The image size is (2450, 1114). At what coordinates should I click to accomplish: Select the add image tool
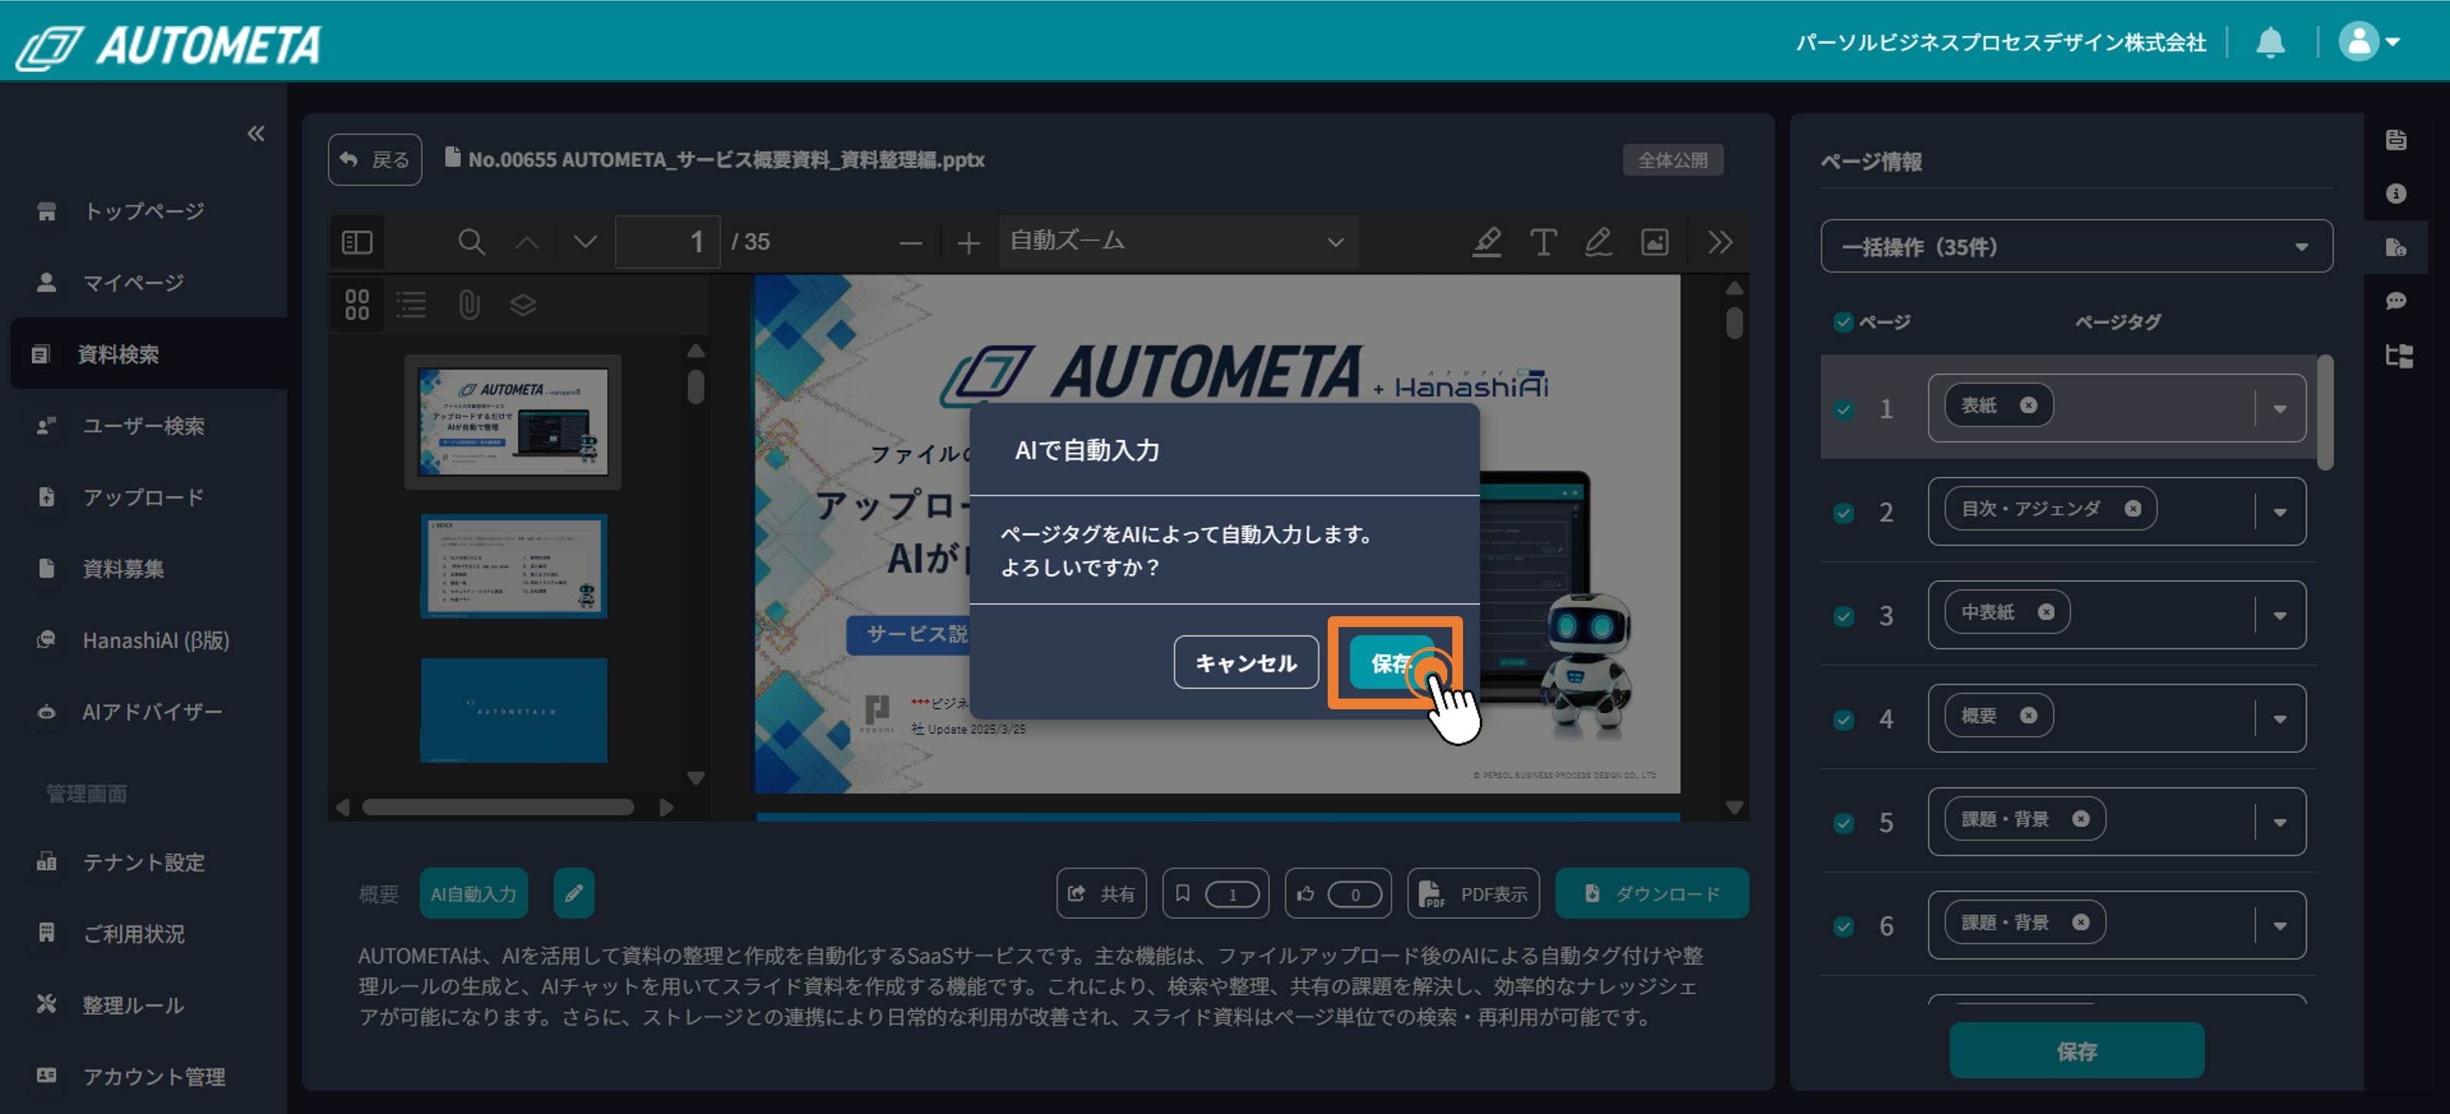pyautogui.click(x=1655, y=242)
